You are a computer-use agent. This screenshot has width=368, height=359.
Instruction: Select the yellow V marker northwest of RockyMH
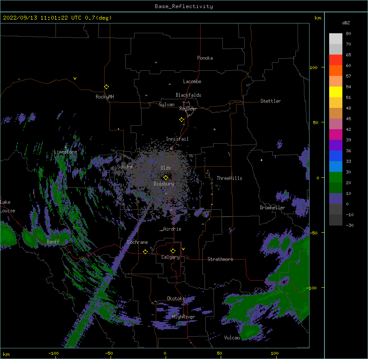coord(75,78)
